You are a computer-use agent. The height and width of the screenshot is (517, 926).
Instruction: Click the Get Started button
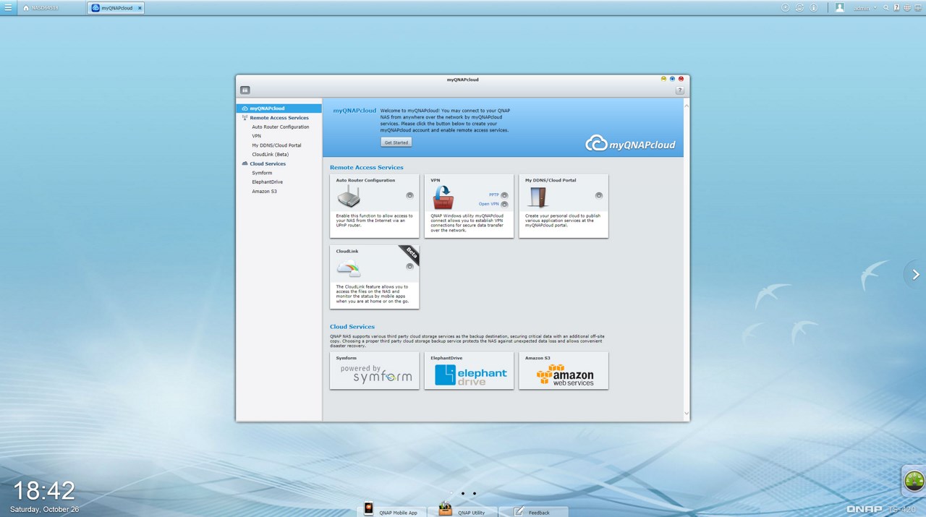[396, 142]
